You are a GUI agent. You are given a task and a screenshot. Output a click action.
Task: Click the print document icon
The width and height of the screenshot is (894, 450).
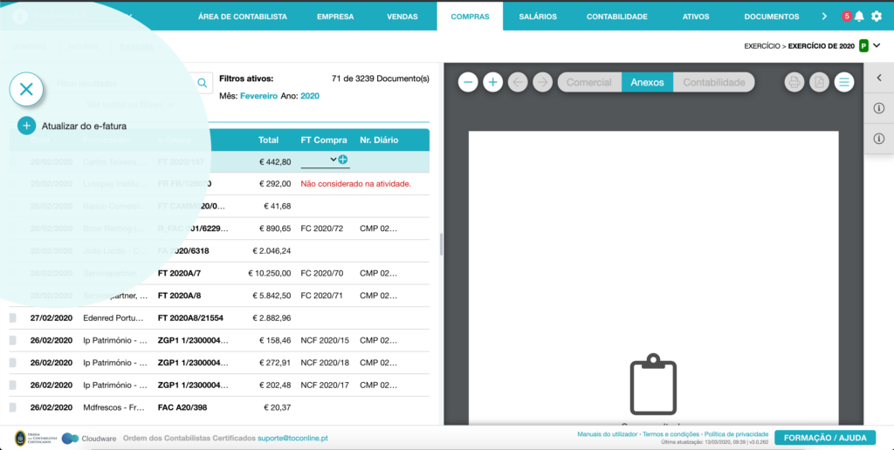pyautogui.click(x=794, y=83)
